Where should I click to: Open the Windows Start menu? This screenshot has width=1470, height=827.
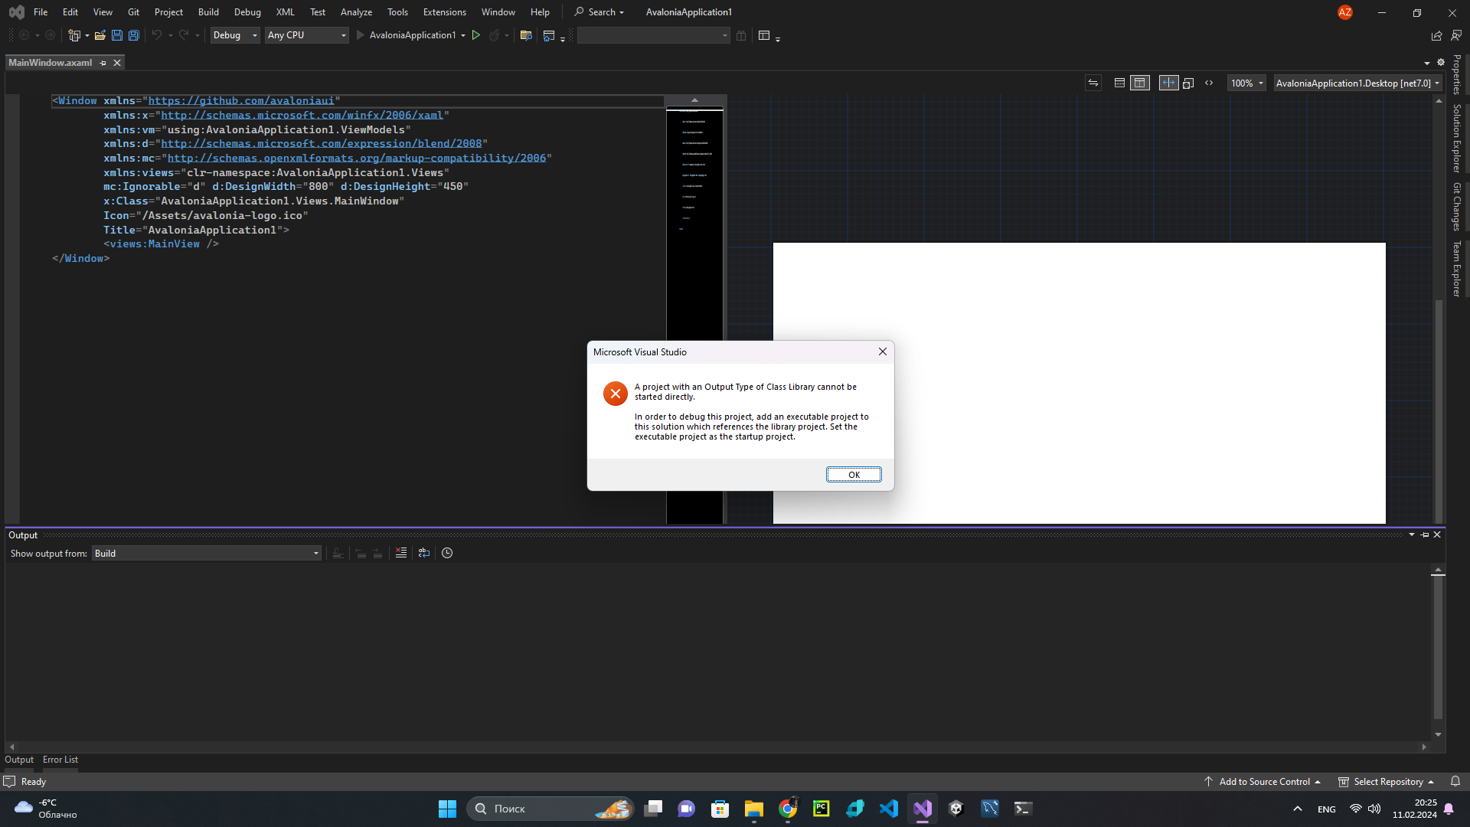pyautogui.click(x=447, y=809)
